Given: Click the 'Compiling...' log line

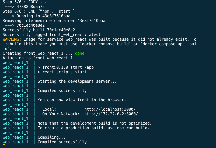Looking at the screenshot, I should click(52, 137).
